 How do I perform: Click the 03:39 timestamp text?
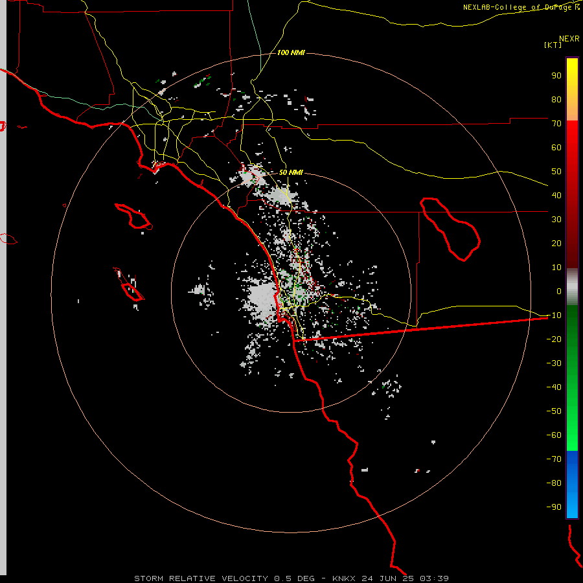(434, 578)
